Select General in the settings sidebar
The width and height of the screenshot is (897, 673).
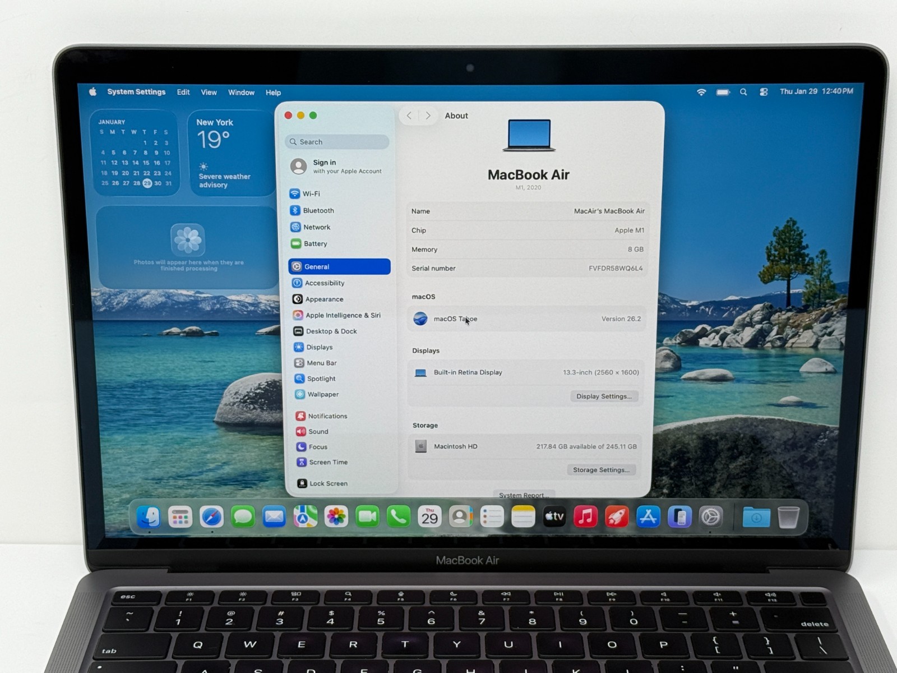coord(339,266)
